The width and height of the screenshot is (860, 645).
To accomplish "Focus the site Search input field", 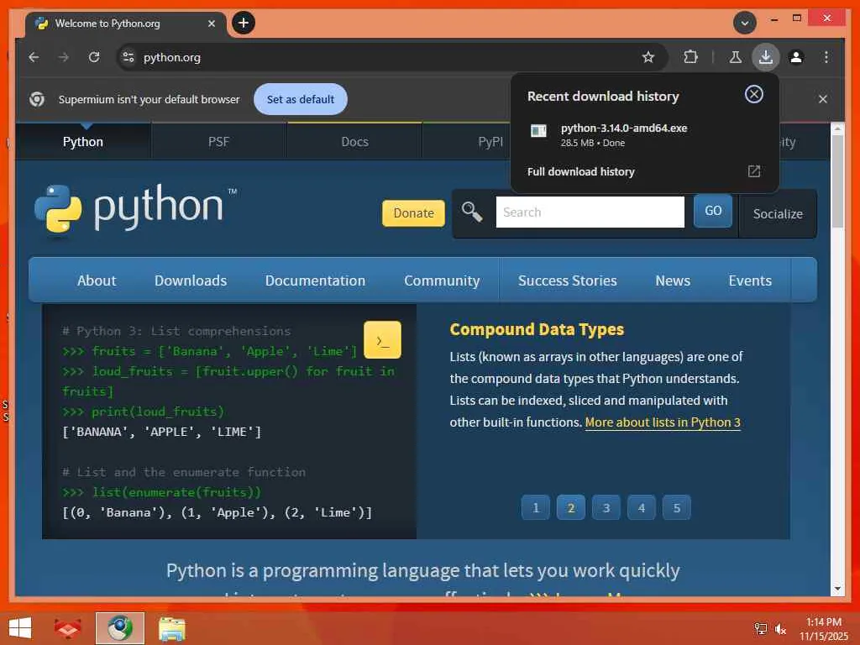I will point(590,212).
